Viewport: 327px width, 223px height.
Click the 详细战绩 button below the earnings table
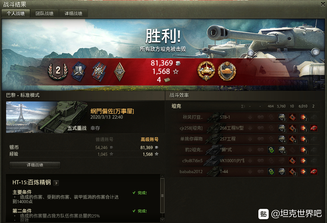pos(35,165)
